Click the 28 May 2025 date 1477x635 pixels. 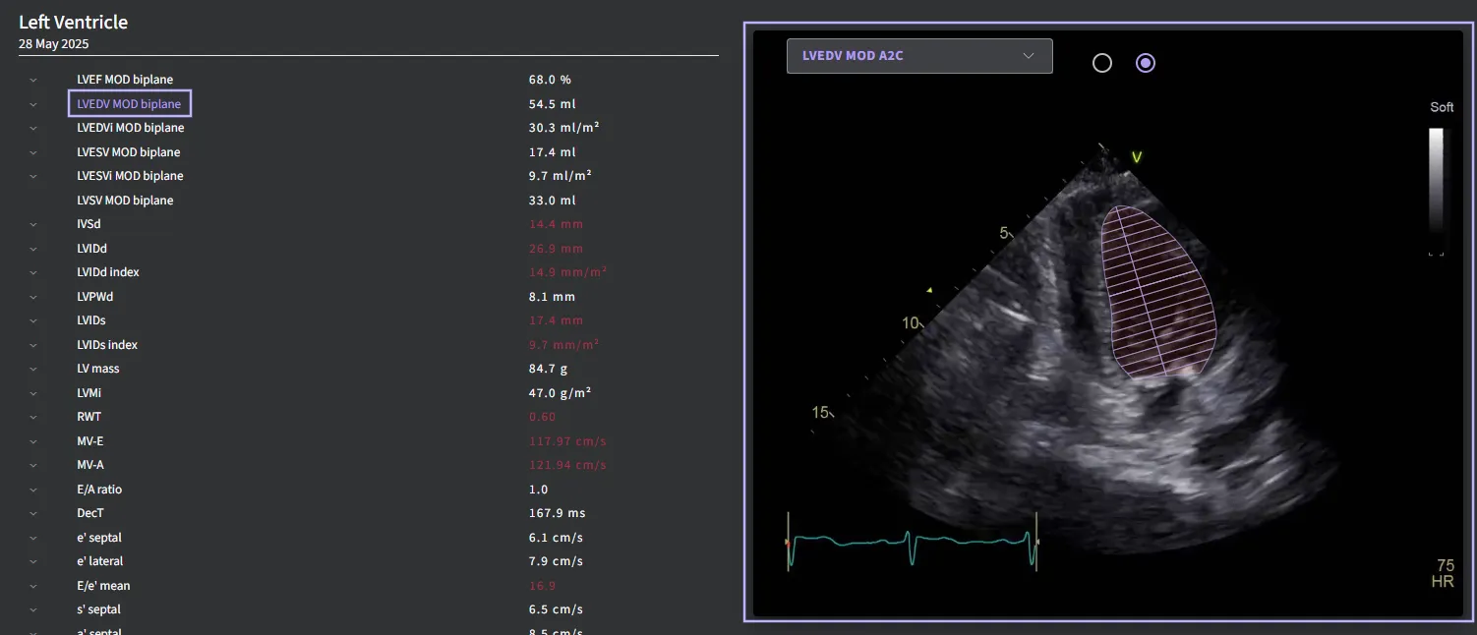click(54, 44)
